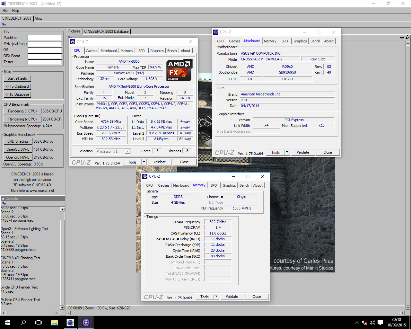Open Graphics tab in Mainboard window
Screen dimensions: 411x329
coord(300,41)
